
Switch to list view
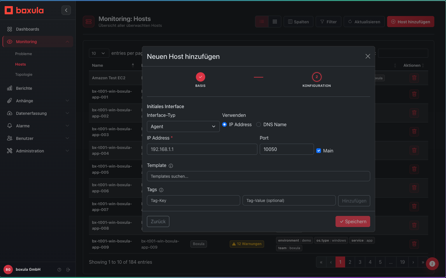click(262, 22)
